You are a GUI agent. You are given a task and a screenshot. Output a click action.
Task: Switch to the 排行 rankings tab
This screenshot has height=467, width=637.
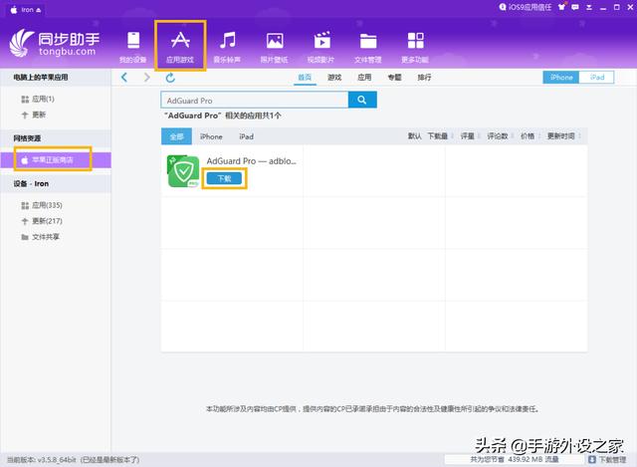click(x=424, y=78)
